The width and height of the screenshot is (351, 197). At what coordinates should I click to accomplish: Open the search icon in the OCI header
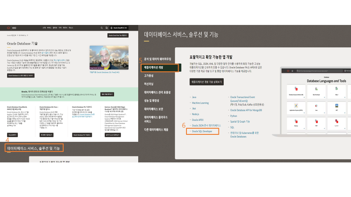(102, 28)
